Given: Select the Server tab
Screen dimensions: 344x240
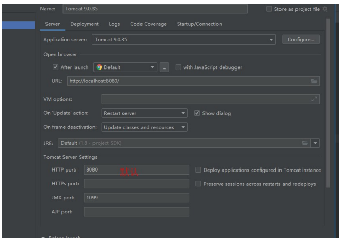Looking at the screenshot, I should (53, 24).
